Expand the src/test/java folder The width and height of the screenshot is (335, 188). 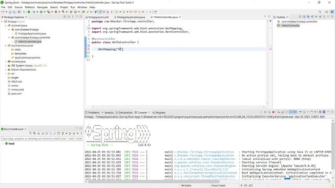6,62
